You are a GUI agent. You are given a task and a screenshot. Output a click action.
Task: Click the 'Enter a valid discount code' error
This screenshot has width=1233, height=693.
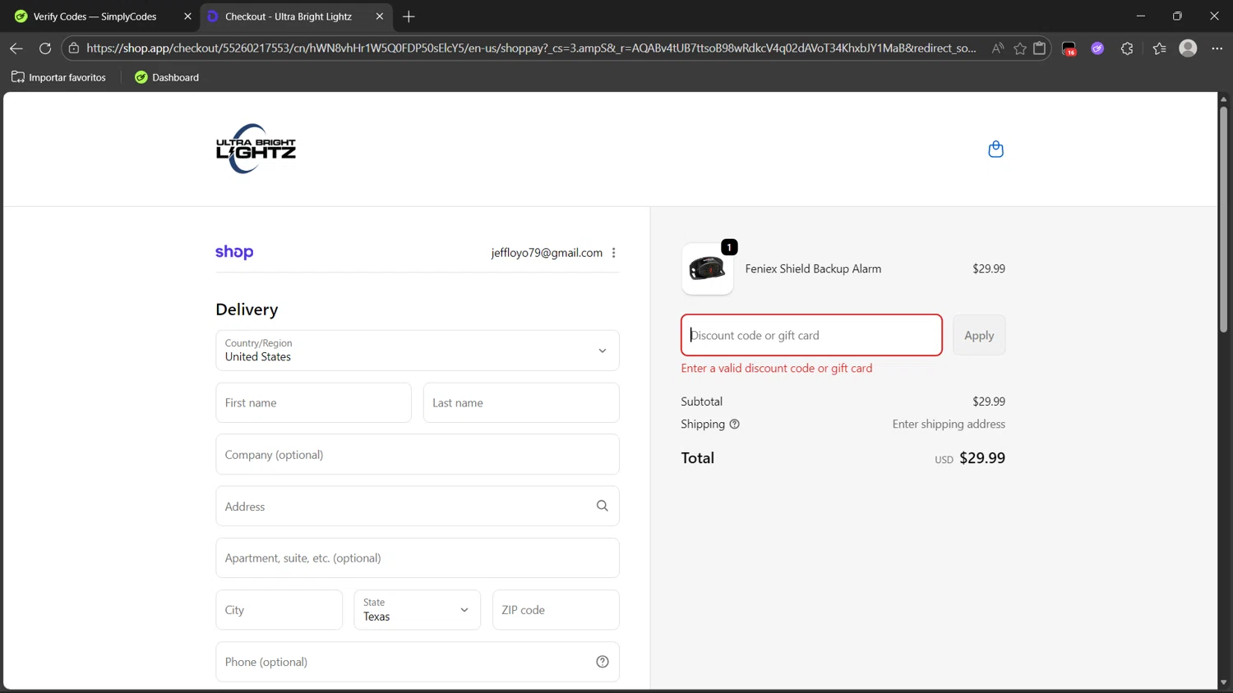click(x=777, y=368)
